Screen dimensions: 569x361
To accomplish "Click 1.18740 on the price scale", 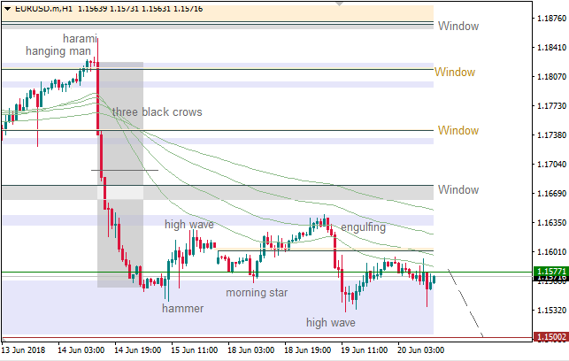I will (550, 18).
